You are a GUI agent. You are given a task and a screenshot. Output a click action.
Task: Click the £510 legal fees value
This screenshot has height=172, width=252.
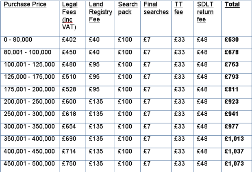(69, 77)
